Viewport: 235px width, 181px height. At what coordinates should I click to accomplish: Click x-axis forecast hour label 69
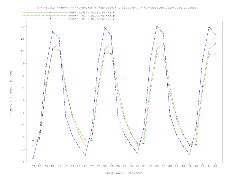pyautogui.click(x=183, y=166)
